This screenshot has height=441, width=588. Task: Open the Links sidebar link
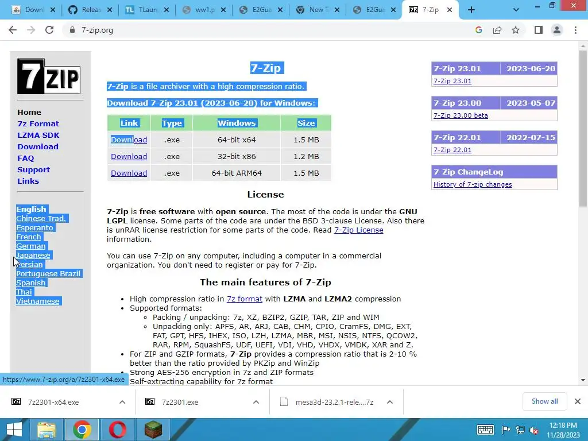pyautogui.click(x=28, y=181)
